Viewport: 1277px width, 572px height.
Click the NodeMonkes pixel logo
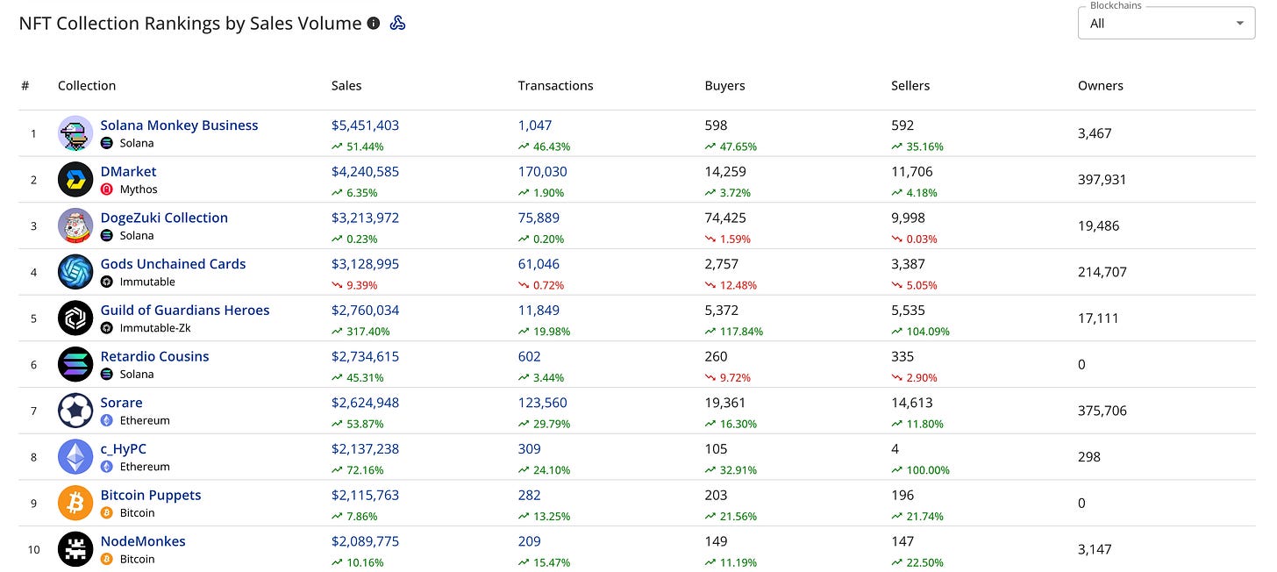coord(75,549)
